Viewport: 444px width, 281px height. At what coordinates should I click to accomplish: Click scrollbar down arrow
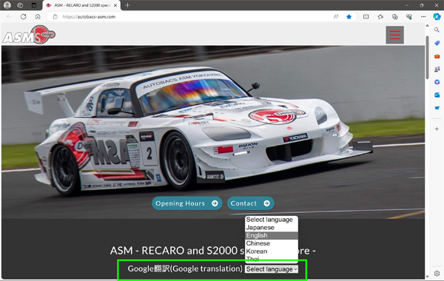(x=427, y=277)
